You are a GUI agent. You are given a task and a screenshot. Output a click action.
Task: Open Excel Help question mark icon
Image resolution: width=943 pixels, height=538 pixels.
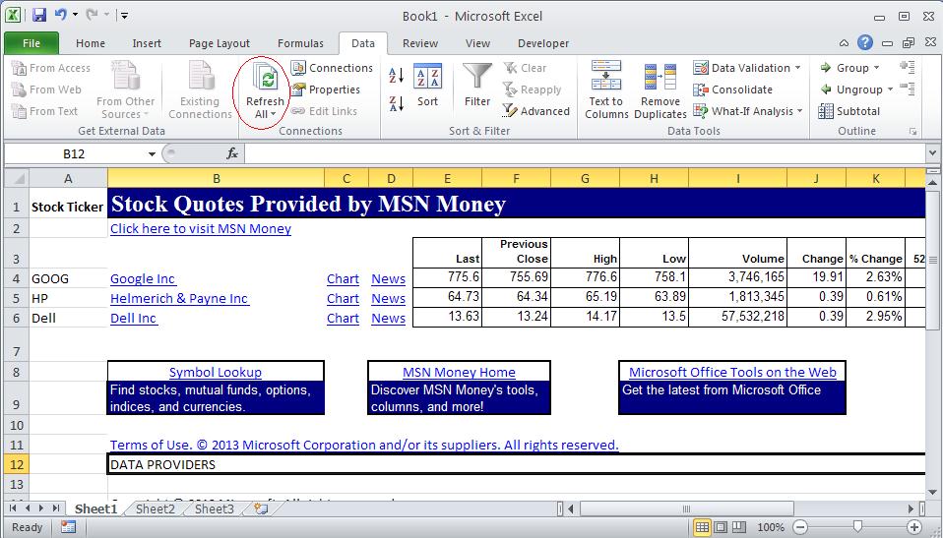pyautogui.click(x=865, y=42)
